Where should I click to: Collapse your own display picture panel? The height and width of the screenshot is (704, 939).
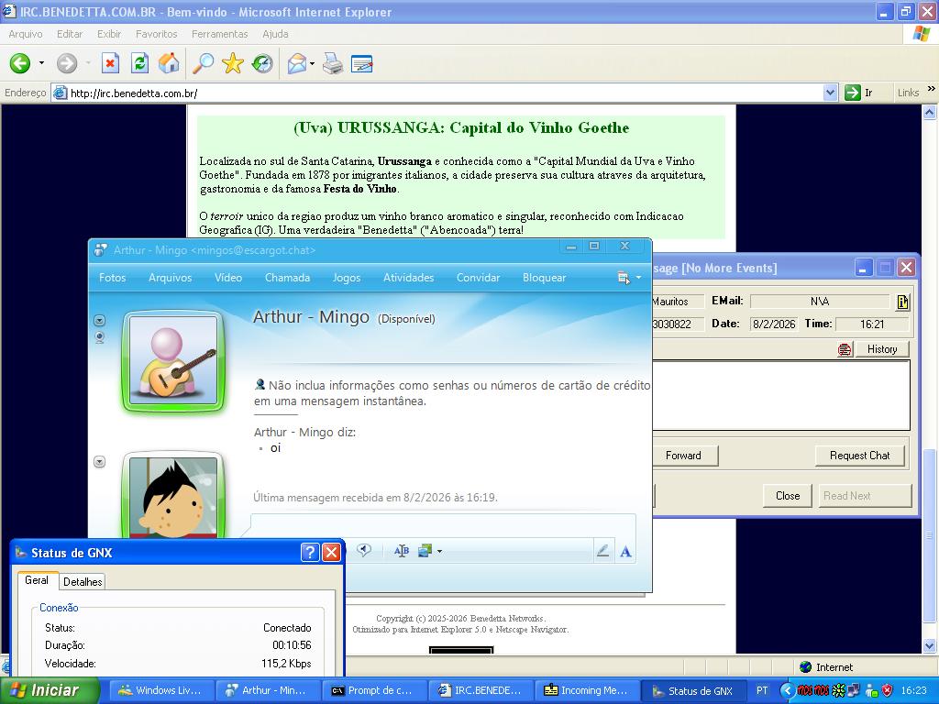pyautogui.click(x=100, y=462)
